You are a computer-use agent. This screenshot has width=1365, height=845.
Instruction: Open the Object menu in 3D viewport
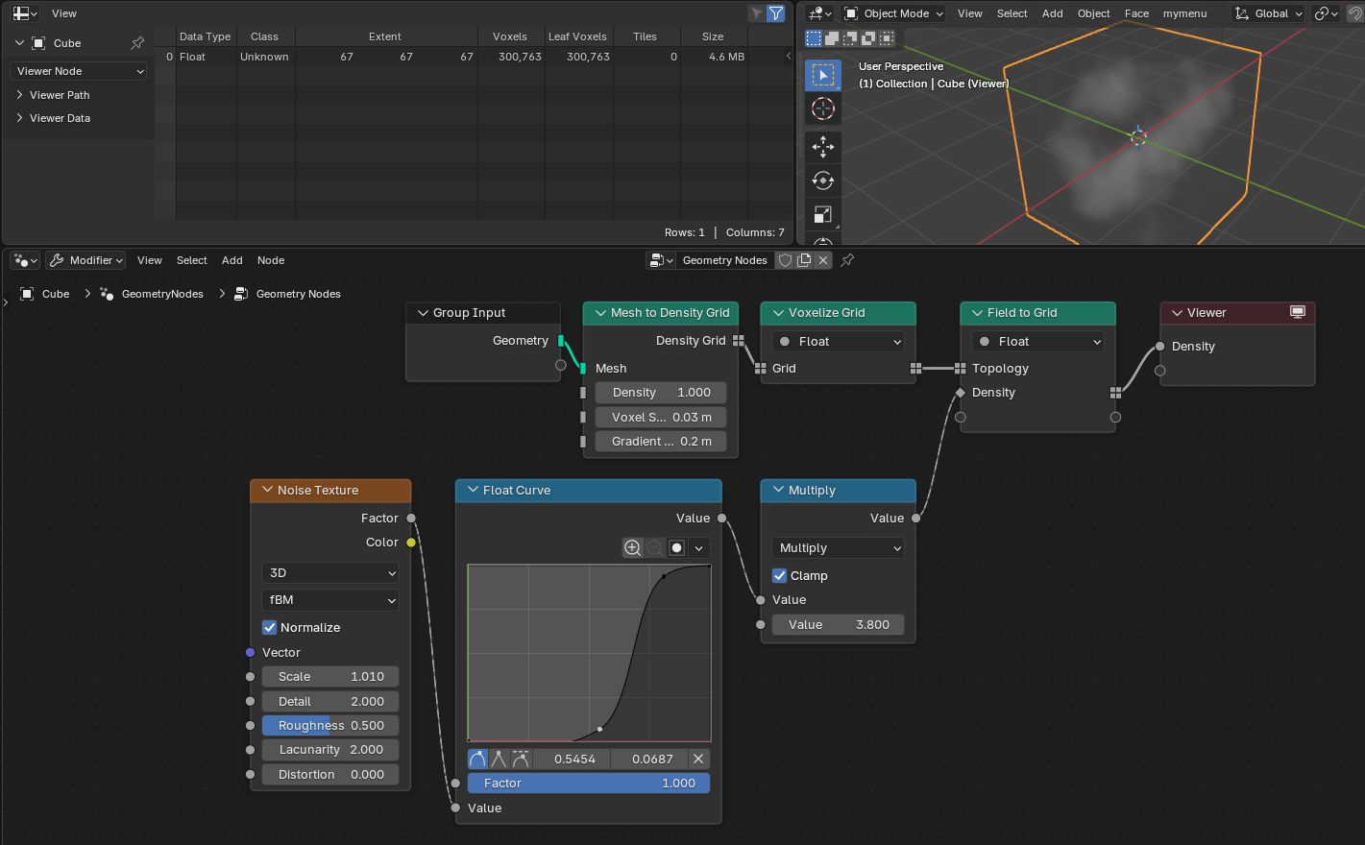tap(1093, 13)
